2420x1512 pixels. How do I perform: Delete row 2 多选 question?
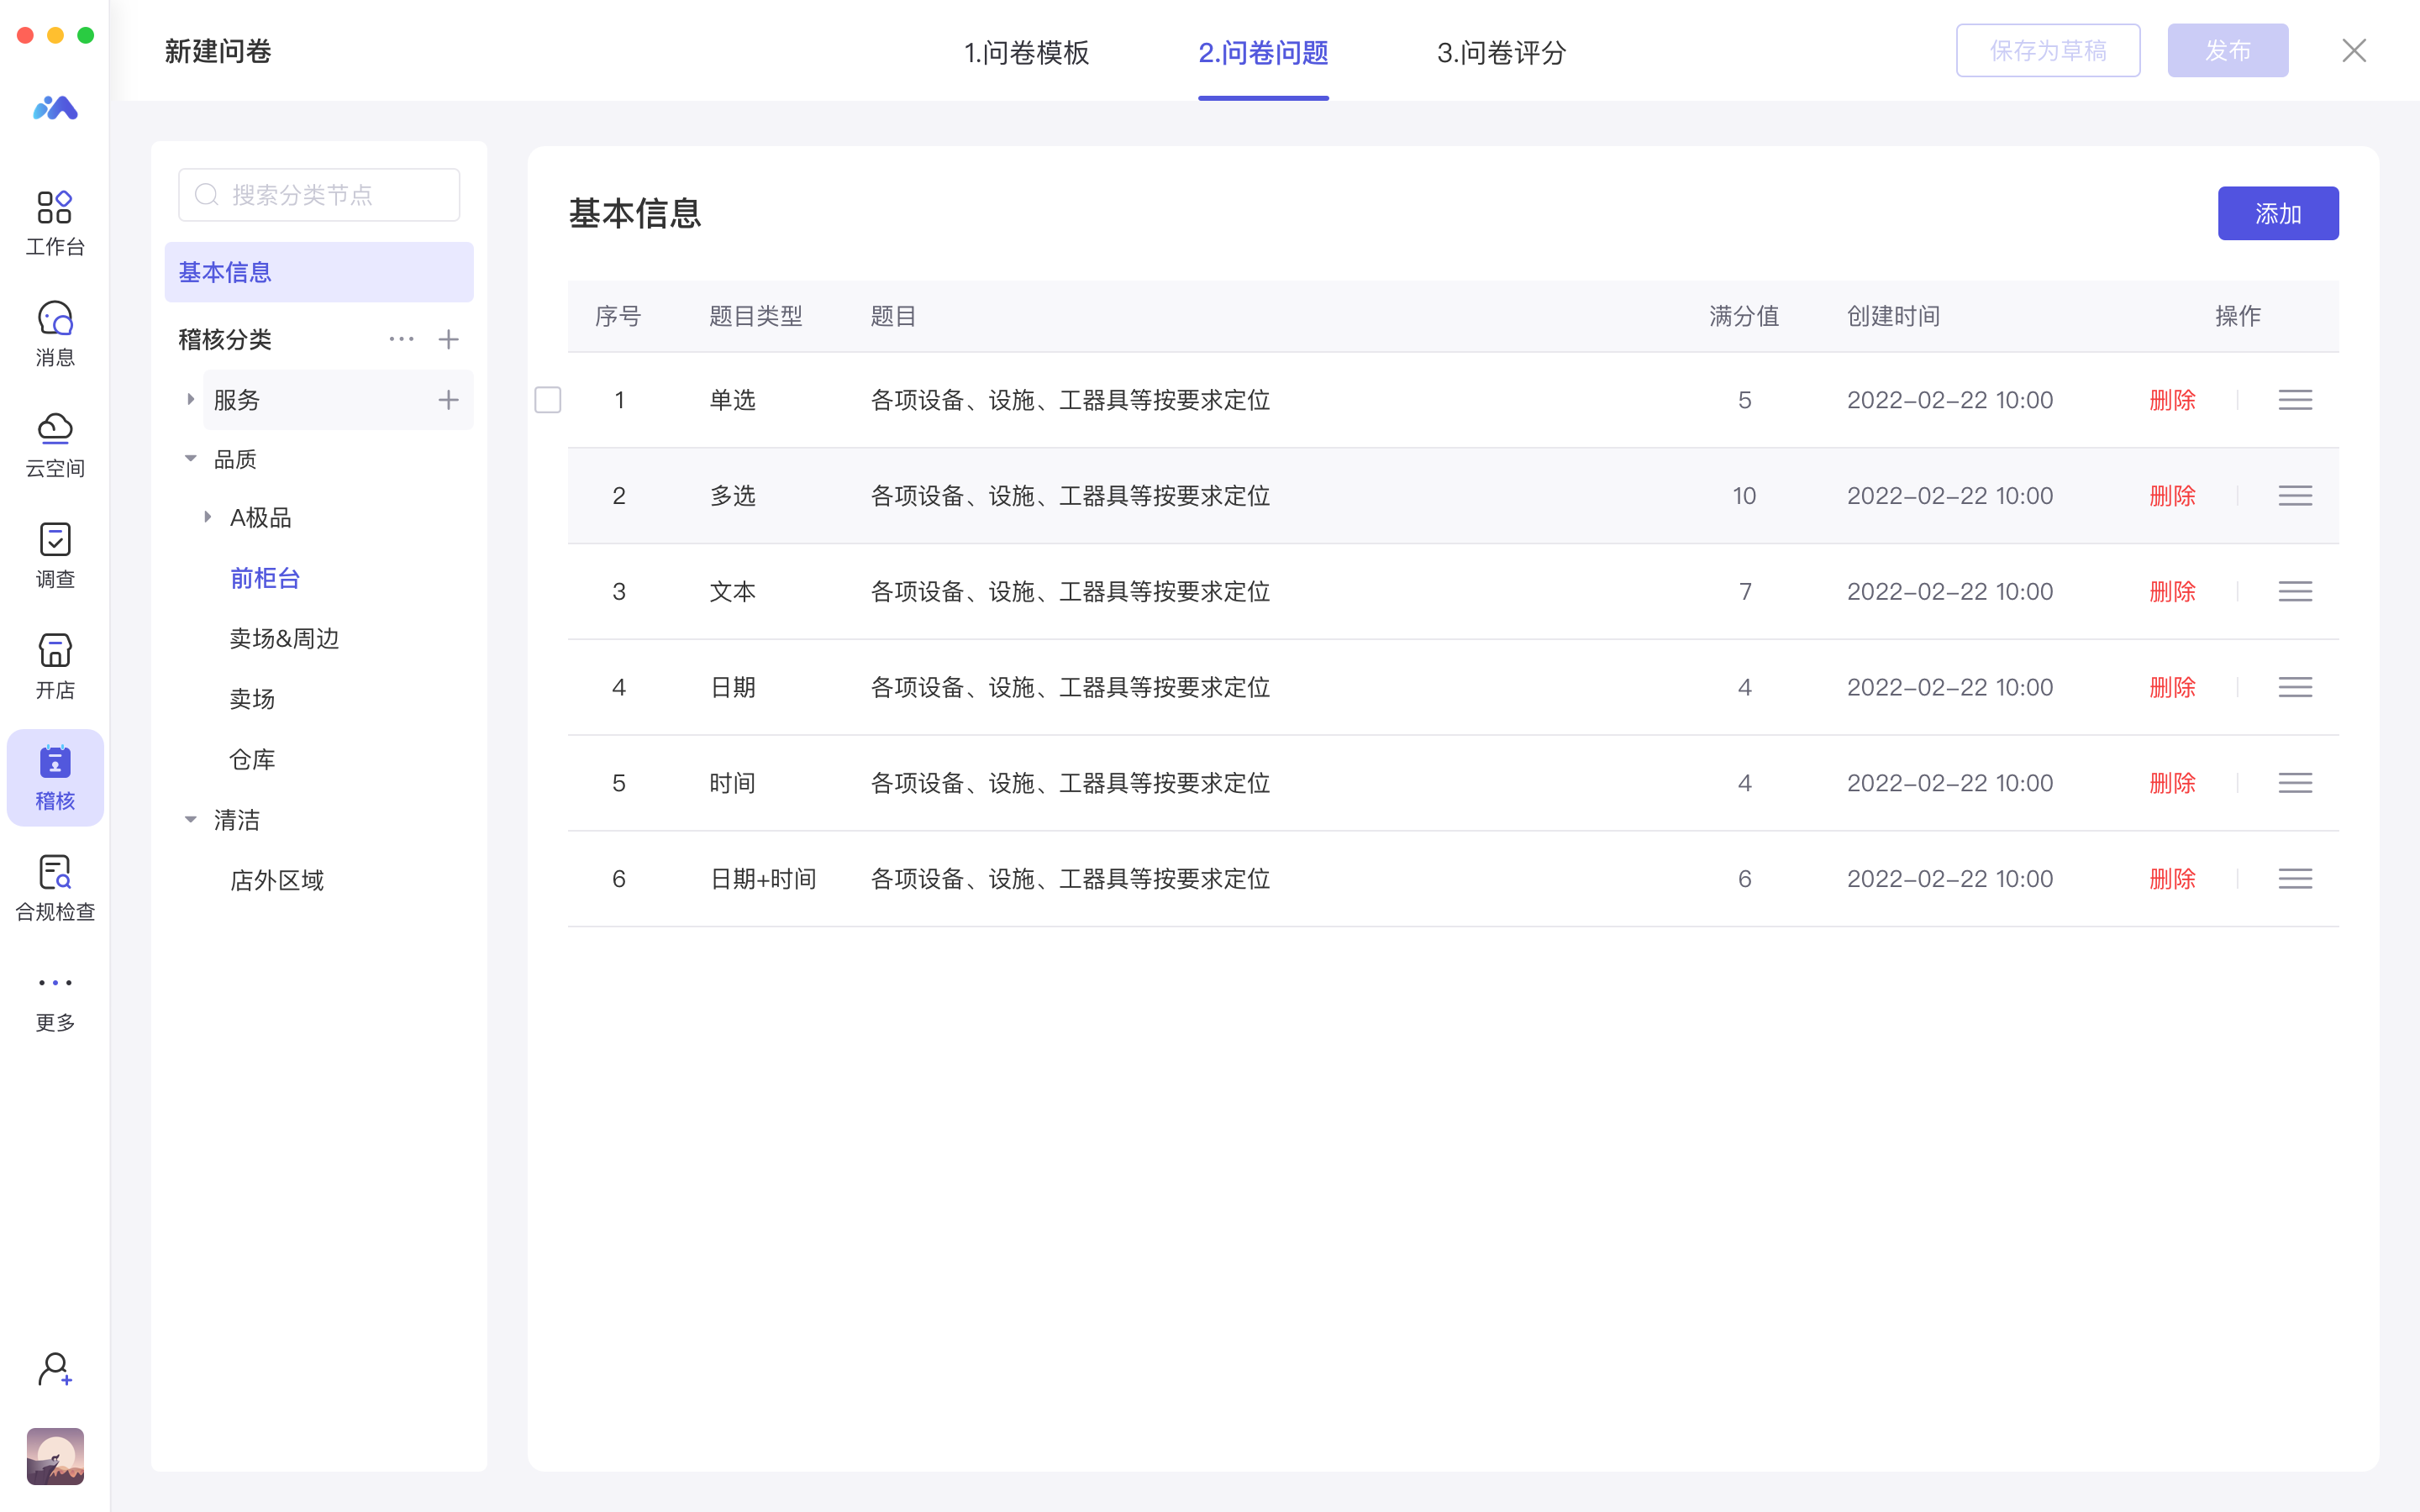click(2172, 496)
